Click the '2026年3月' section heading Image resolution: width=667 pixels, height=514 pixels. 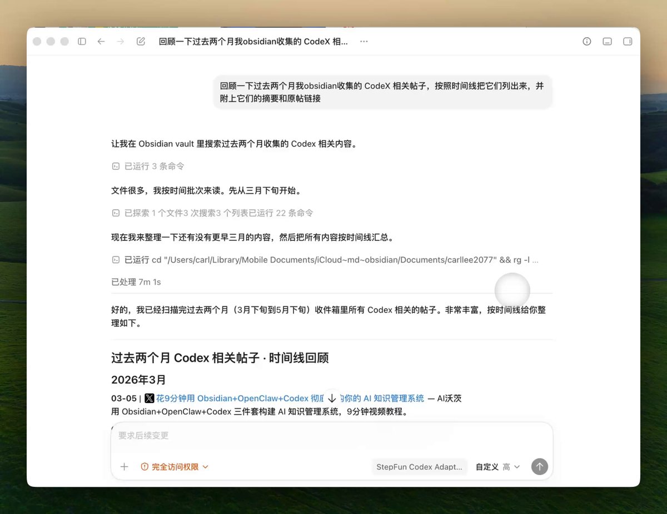138,380
